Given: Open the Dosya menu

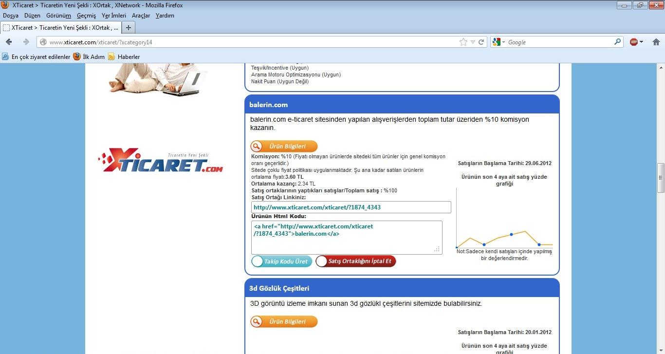Looking at the screenshot, I should pyautogui.click(x=11, y=16).
